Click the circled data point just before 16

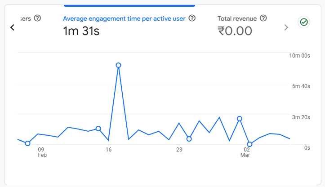pos(98,129)
